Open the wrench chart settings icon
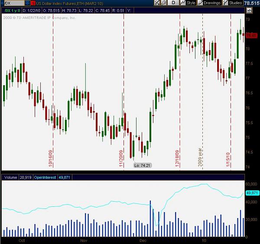This screenshot has width=260, height=244. (163, 3)
